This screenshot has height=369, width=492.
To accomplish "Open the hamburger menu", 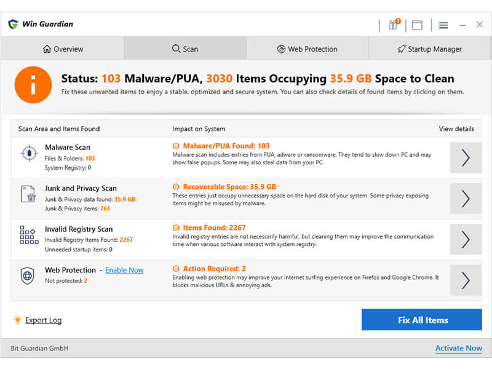I will (443, 25).
